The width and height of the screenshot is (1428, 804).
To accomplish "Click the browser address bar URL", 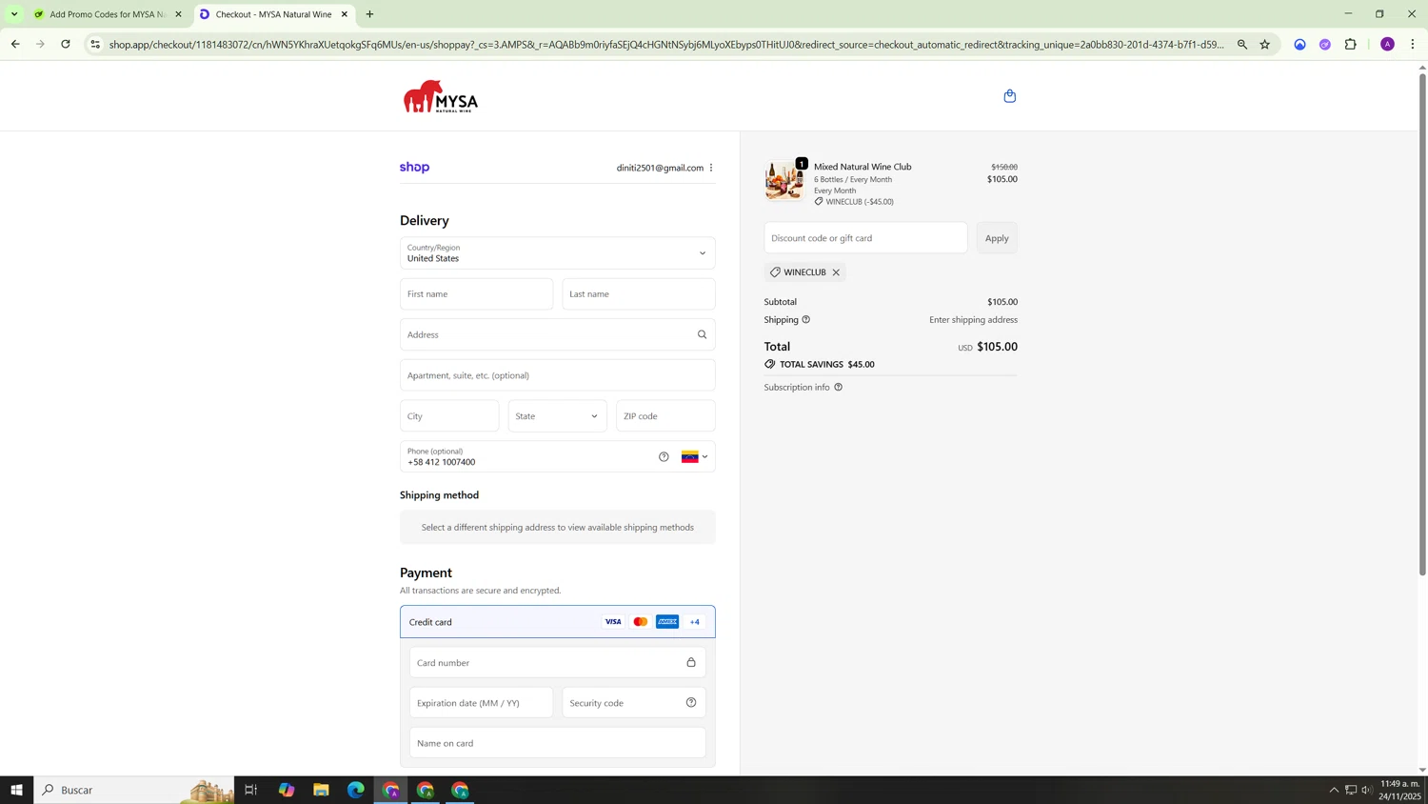I will click(666, 44).
